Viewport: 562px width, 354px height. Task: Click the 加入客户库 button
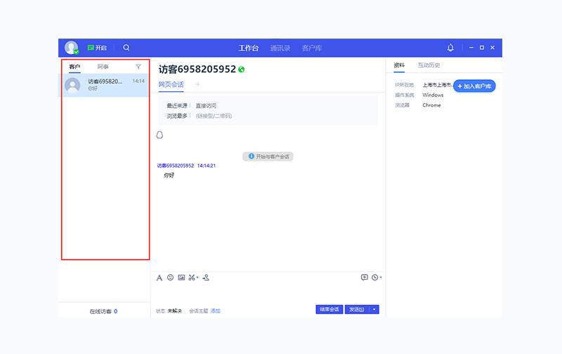coord(475,86)
